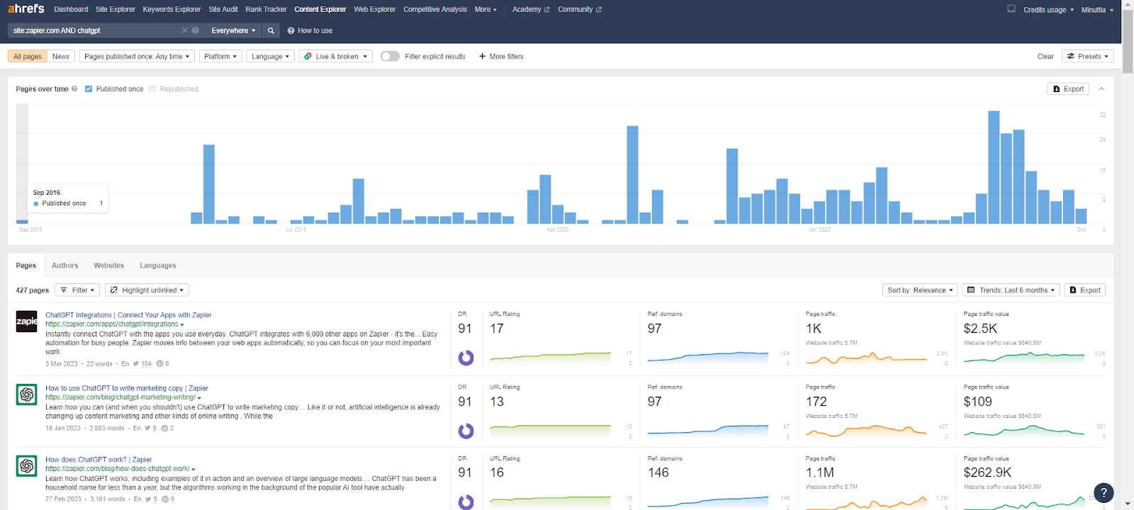The width and height of the screenshot is (1134, 510).
Task: Open the Minuttia account menu
Action: (x=1097, y=10)
